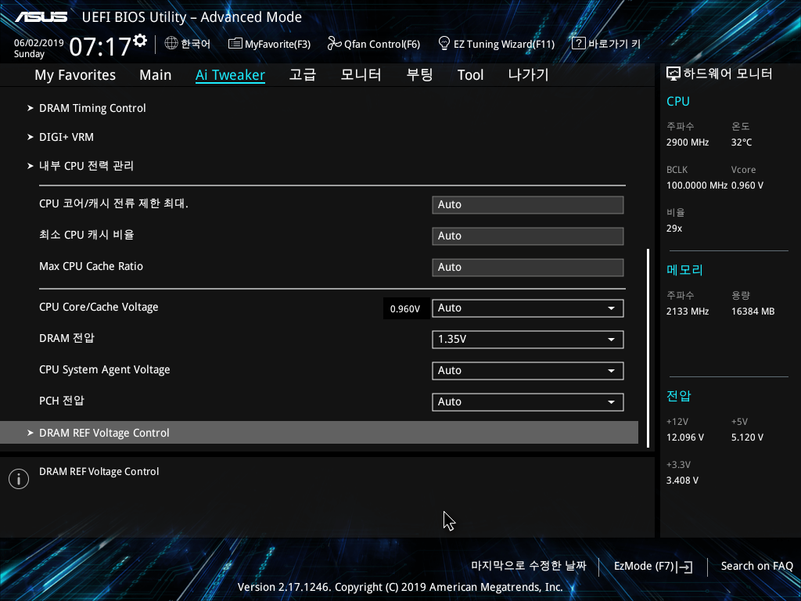Screen dimensions: 801x601
Task: Click the CPU 코어/캐시 전류 제한 Auto field
Action: (x=528, y=205)
